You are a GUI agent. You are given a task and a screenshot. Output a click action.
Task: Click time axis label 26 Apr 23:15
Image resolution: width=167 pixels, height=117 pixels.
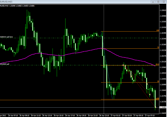coord(104,115)
